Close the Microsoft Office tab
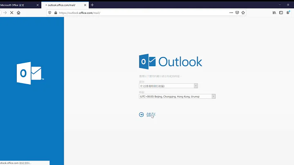The height and width of the screenshot is (165, 294). tap(38, 5)
